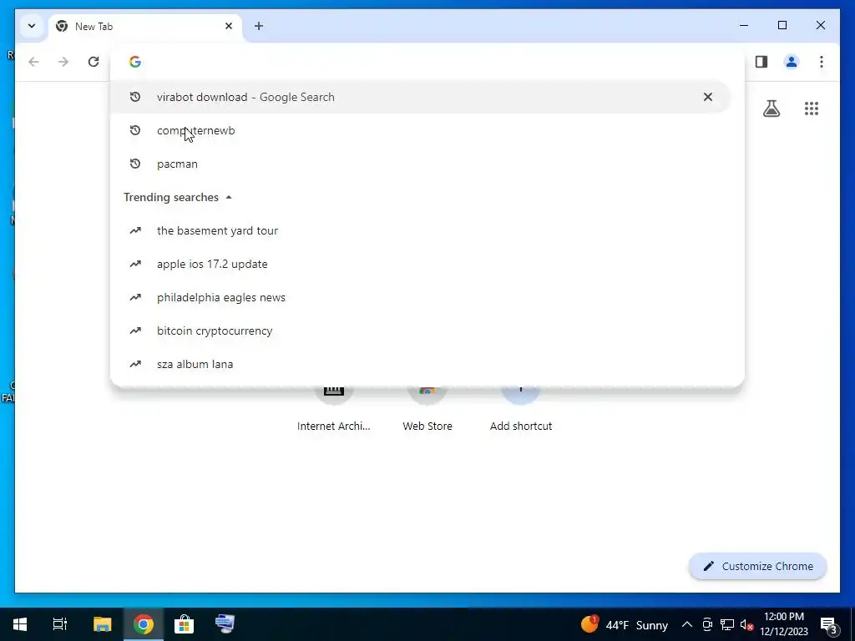Screen dimensions: 855x641
Task: Open Chrome three-dot menu
Action: (x=822, y=62)
